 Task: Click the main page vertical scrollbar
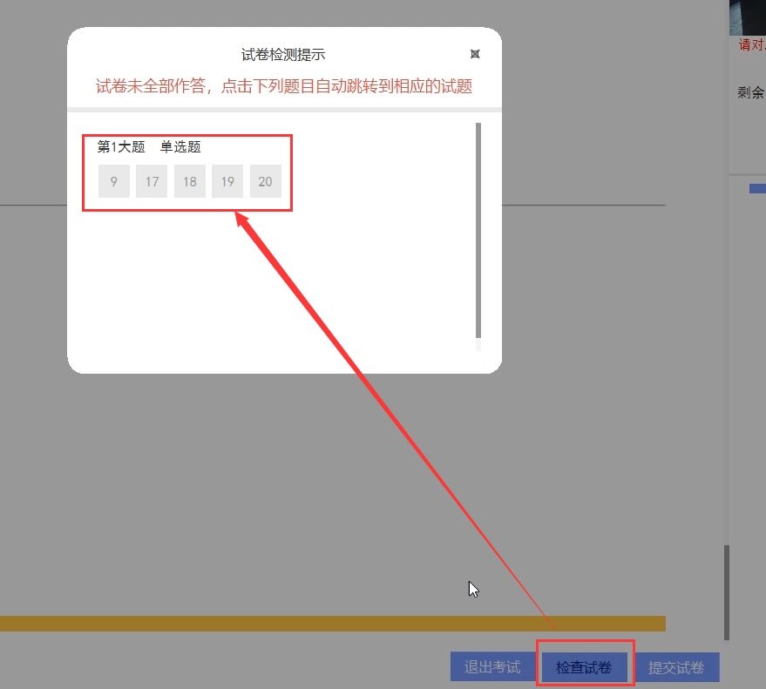point(725,592)
